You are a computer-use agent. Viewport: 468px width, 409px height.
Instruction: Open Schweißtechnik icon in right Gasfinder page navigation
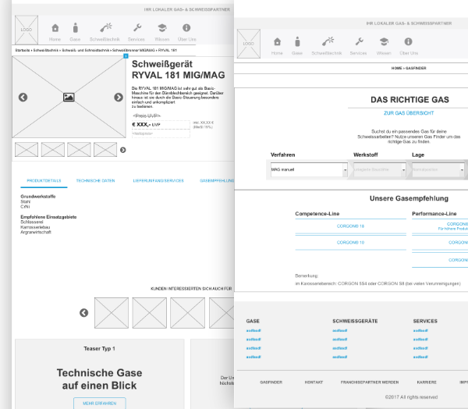point(326,42)
